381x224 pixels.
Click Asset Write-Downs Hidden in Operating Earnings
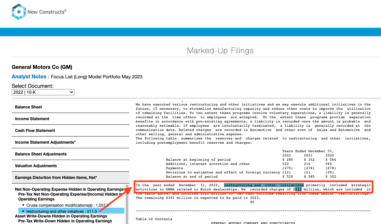click(x=61, y=216)
